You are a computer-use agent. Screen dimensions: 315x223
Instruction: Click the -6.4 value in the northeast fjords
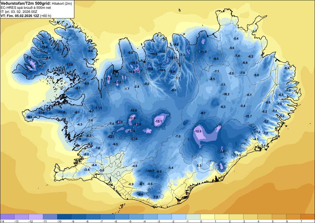point(287,68)
